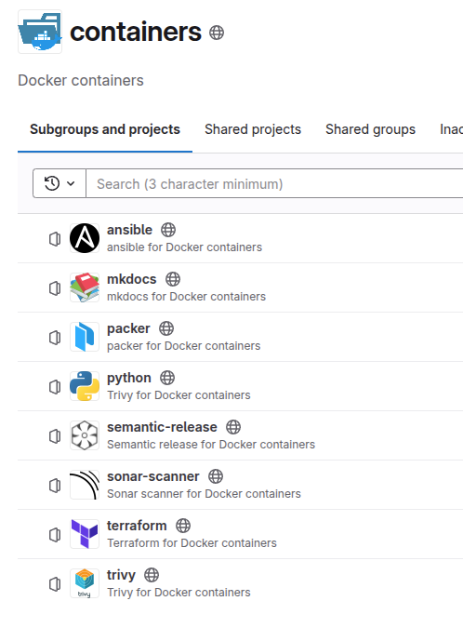The height and width of the screenshot is (641, 463).
Task: Click 'ansible for Docker containers' description
Action: point(185,247)
